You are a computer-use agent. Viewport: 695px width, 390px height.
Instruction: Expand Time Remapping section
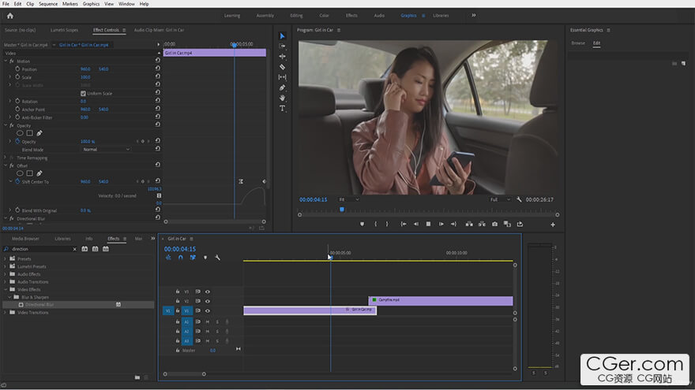pos(6,158)
